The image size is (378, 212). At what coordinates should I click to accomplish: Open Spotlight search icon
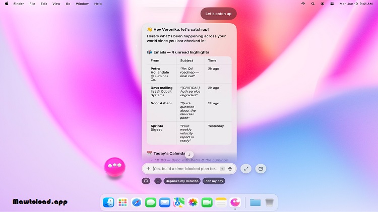click(x=313, y=4)
